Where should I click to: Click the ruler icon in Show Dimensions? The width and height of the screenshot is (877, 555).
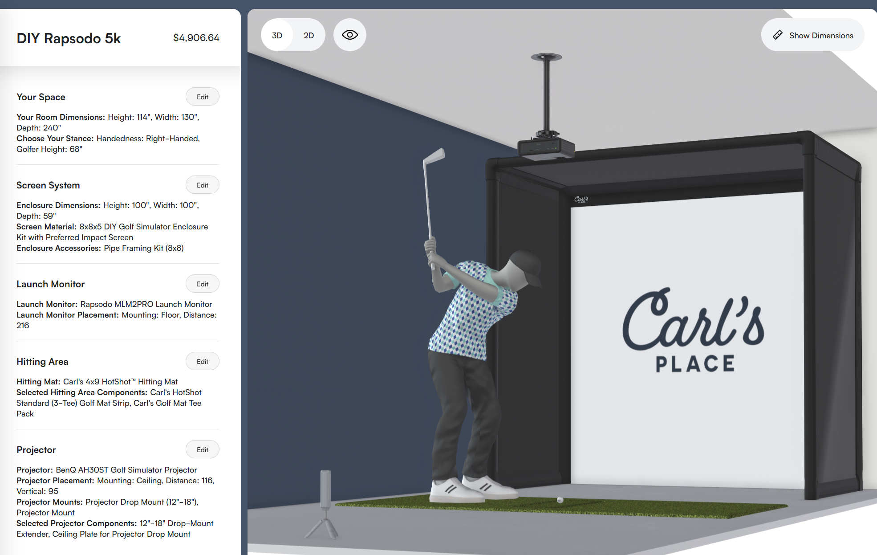pyautogui.click(x=777, y=35)
